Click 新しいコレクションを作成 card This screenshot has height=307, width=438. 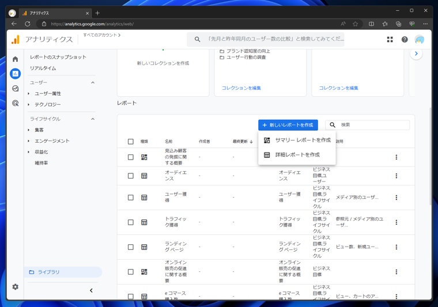click(x=163, y=73)
